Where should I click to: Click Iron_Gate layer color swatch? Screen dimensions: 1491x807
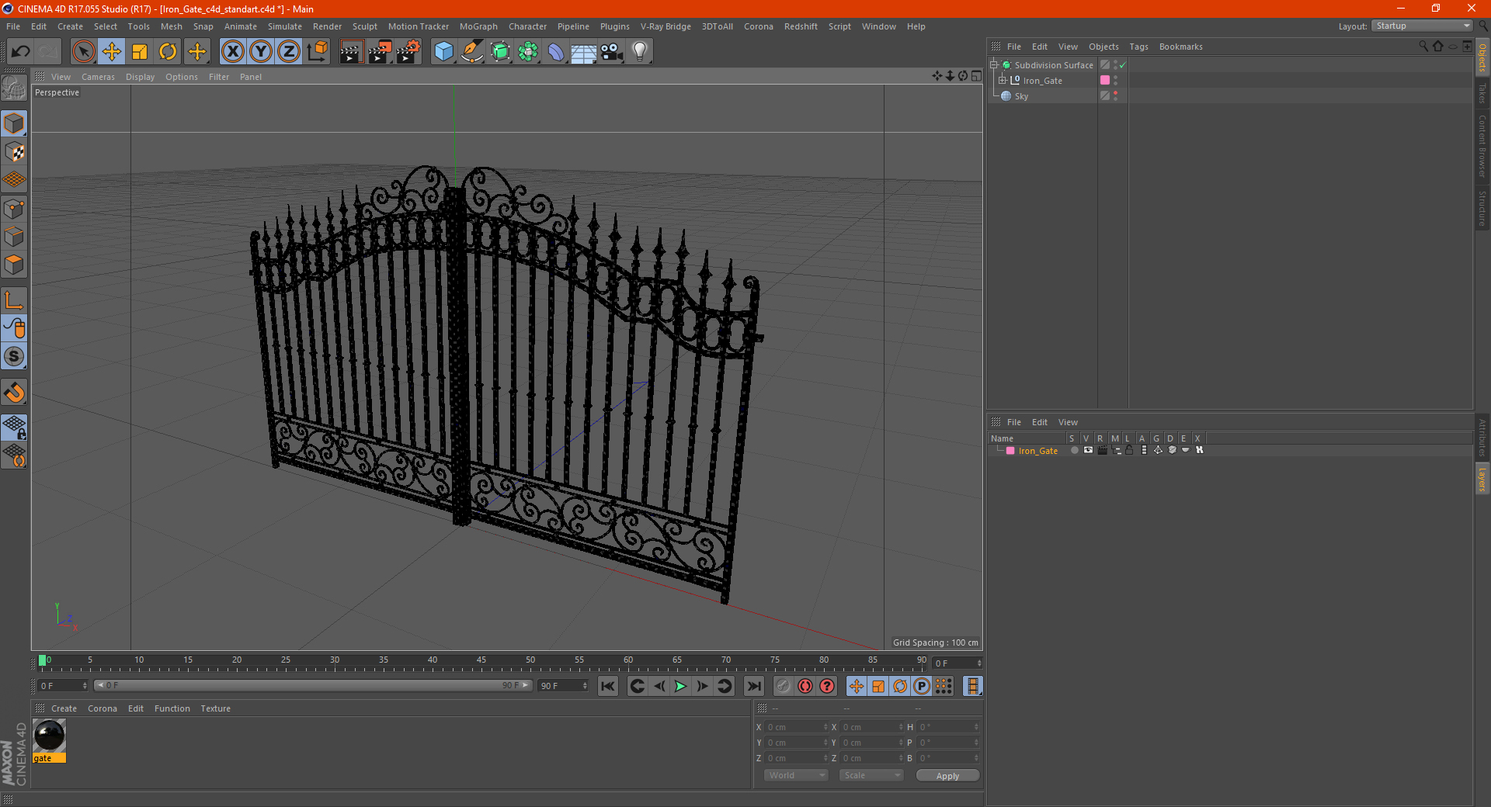coord(1010,451)
